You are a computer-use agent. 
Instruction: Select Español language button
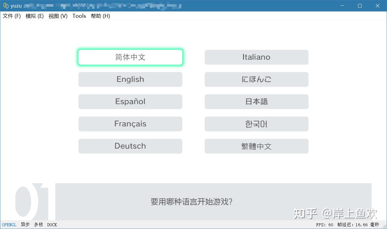pos(130,102)
